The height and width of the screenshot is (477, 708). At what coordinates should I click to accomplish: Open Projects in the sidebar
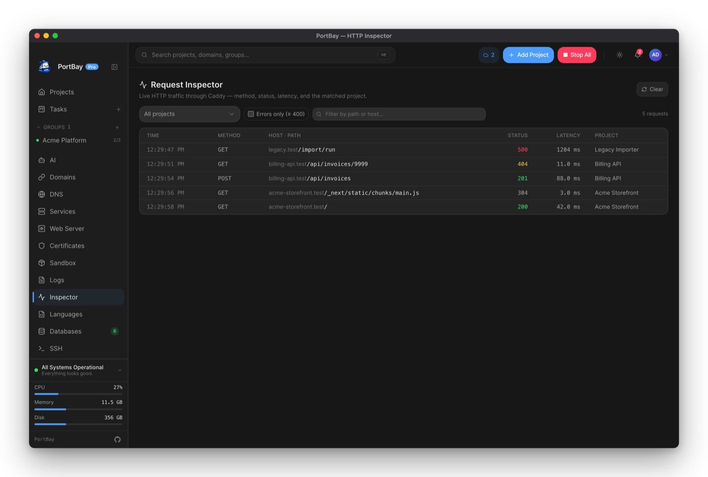[79, 92]
